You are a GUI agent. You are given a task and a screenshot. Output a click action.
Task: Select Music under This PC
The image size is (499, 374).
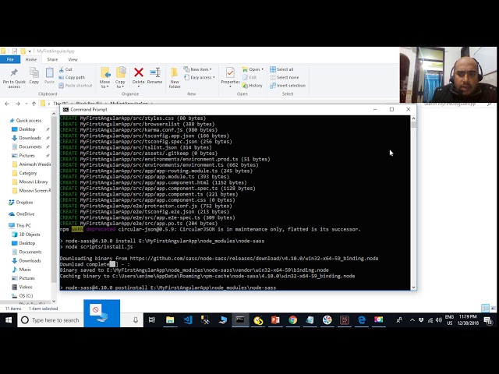pyautogui.click(x=25, y=270)
